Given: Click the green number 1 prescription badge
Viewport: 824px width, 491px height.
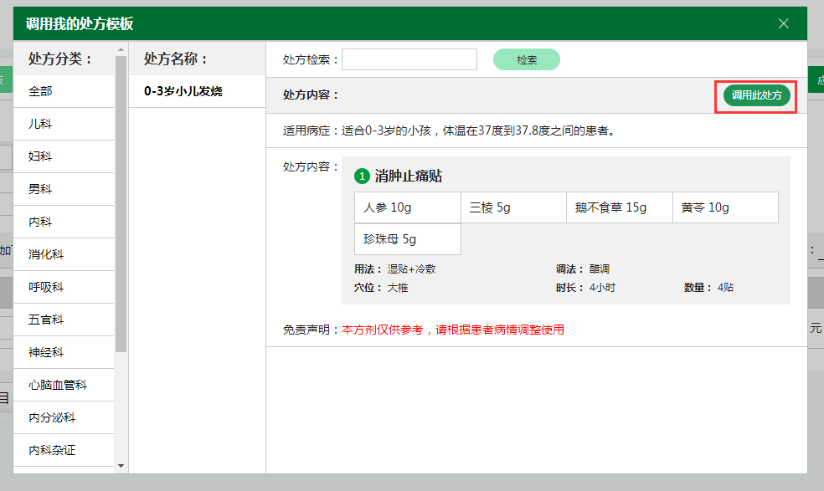Looking at the screenshot, I should pos(362,176).
